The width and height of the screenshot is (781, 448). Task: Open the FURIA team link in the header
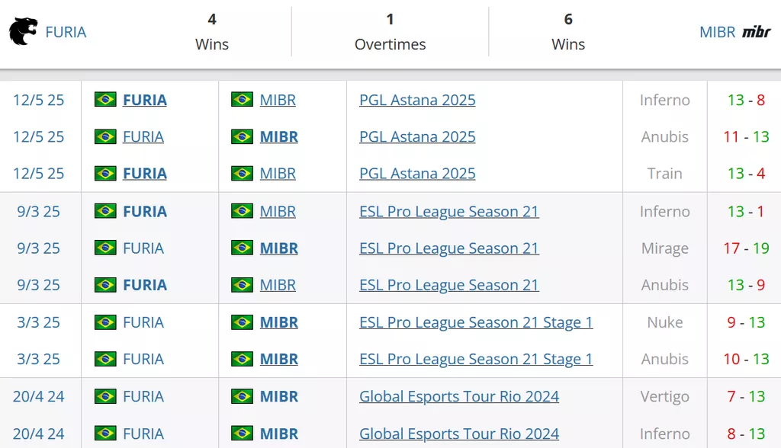[x=66, y=32]
